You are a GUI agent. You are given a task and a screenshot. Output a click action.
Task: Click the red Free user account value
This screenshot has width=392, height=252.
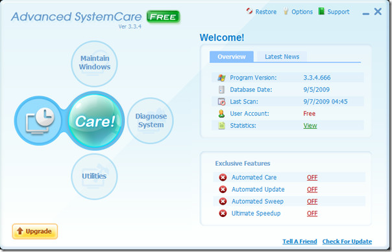[309, 113]
